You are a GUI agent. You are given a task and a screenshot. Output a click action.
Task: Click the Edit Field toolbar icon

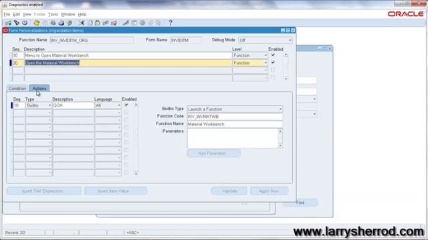click(x=126, y=23)
